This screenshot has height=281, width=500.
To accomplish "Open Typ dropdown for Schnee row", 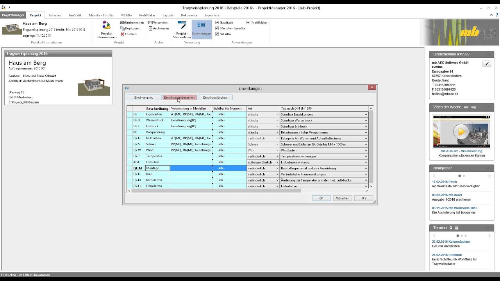I will (x=366, y=144).
